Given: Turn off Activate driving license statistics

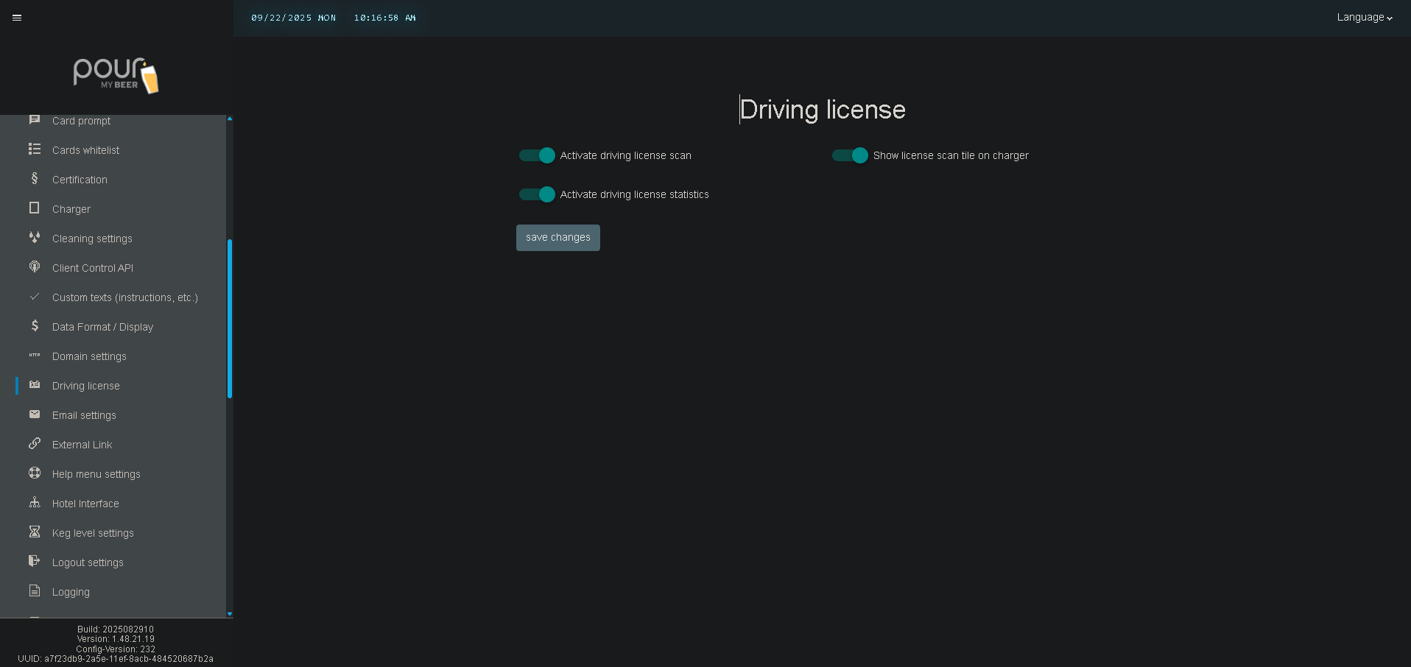Looking at the screenshot, I should click(537, 194).
